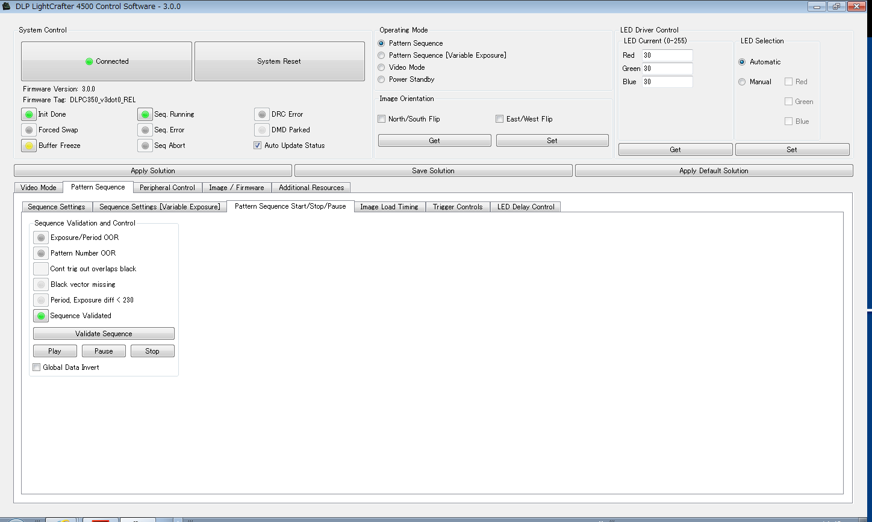872x522 pixels.
Task: Enable Global Data Invert
Action: 37,367
